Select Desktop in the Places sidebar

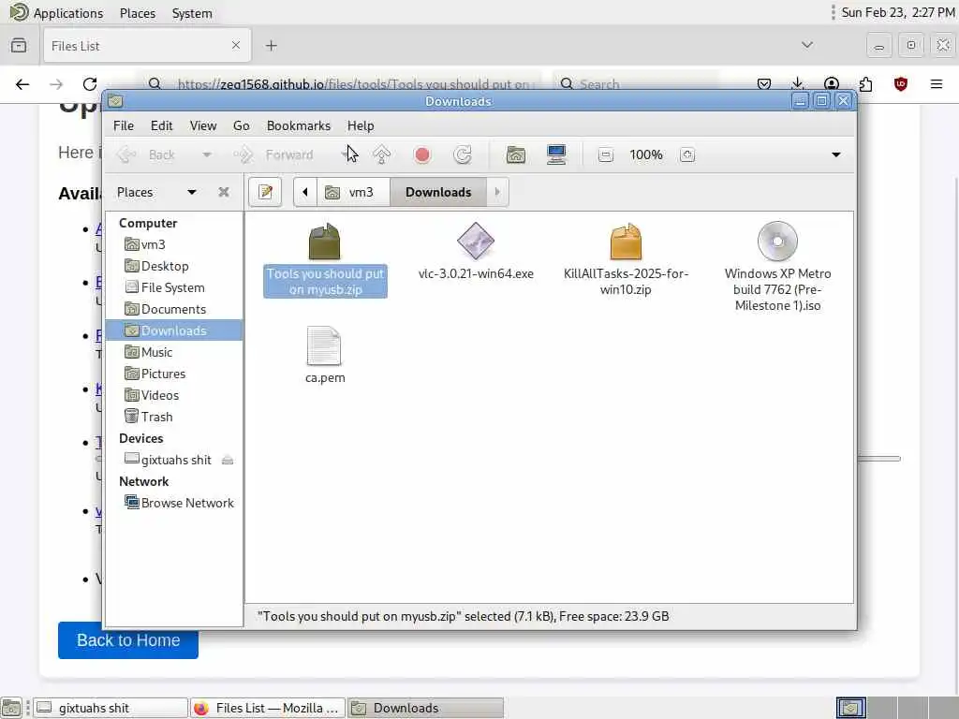(x=173, y=266)
